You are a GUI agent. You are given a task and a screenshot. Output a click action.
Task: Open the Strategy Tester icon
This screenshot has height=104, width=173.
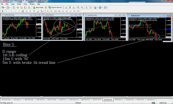point(29,7)
